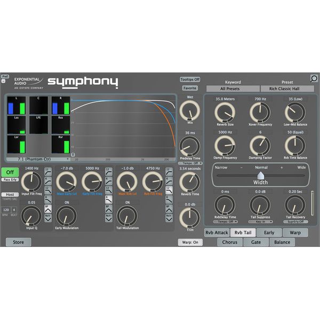Click the Exponential Audio logo

(x=29, y=83)
